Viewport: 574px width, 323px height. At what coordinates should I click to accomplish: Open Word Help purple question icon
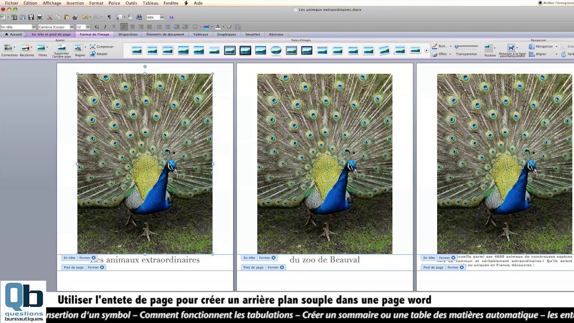[171, 17]
